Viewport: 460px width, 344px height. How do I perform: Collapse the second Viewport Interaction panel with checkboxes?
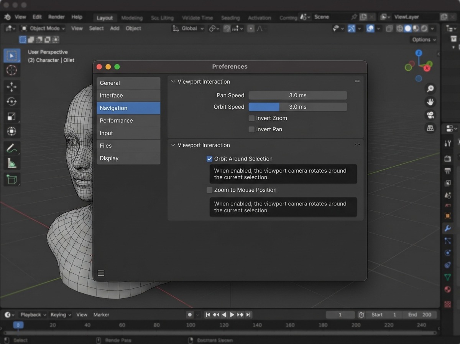pos(173,145)
